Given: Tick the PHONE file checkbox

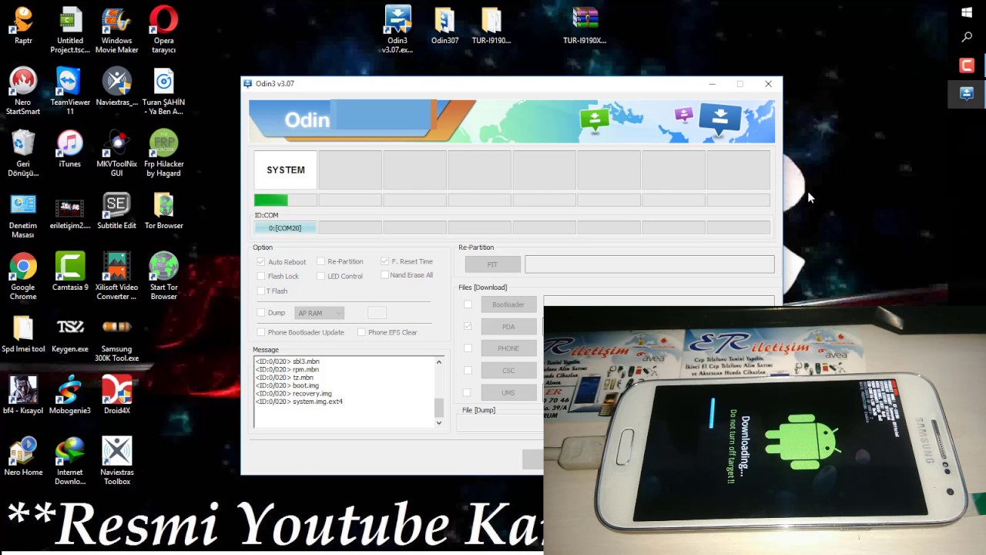Looking at the screenshot, I should pos(468,348).
